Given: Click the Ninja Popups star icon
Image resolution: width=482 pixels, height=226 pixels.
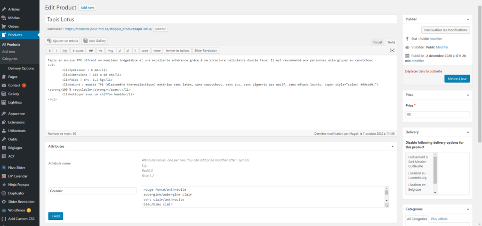Looking at the screenshot, I should 4,185.
